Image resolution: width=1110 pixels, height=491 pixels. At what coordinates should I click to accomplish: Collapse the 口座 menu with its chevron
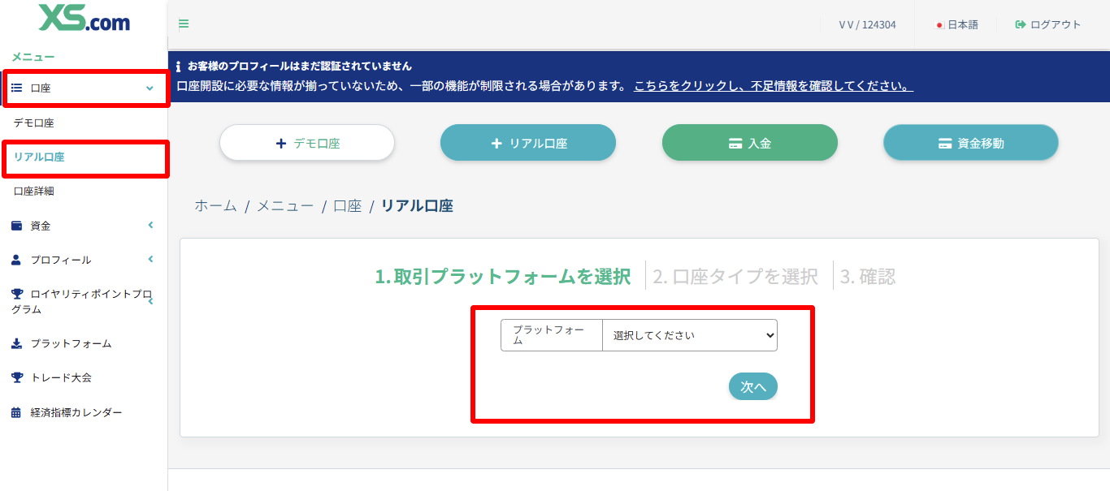(150, 88)
